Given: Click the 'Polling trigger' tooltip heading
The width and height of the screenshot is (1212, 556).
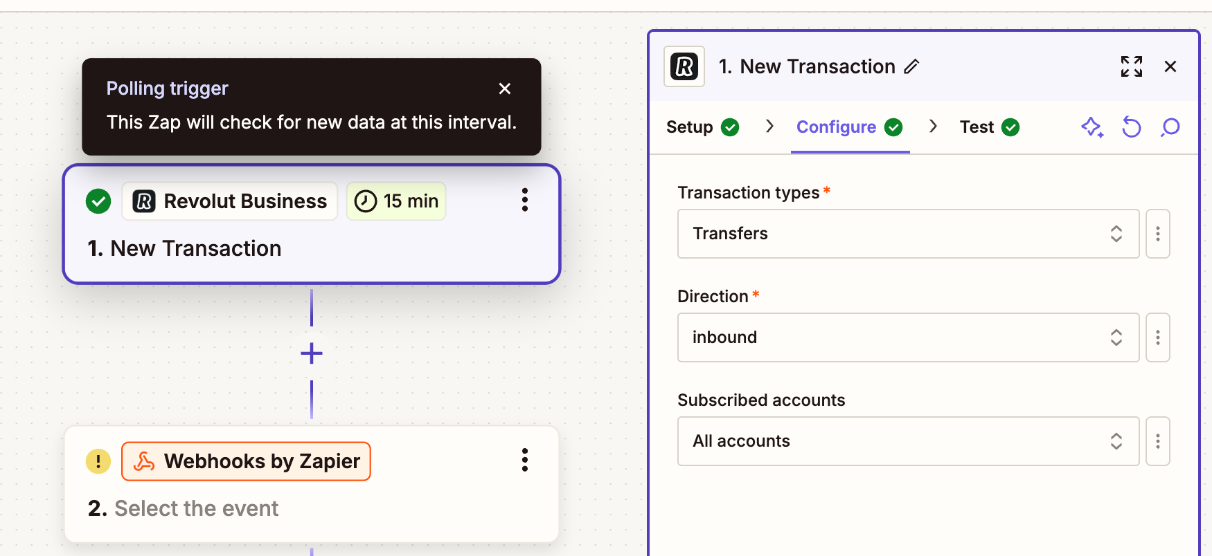Looking at the screenshot, I should click(167, 89).
